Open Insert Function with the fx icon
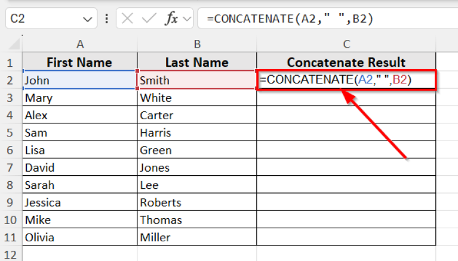458x261 pixels. coord(171,18)
